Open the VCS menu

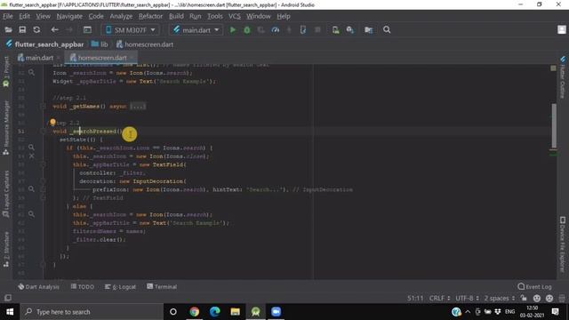click(235, 16)
